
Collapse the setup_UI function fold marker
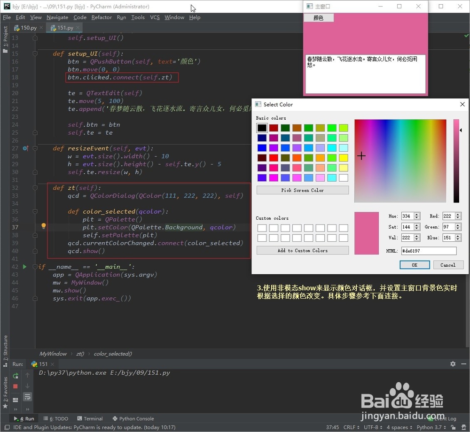[x=35, y=54]
